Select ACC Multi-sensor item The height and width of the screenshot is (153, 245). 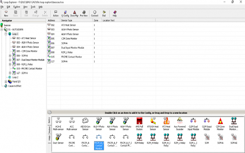tap(72, 124)
